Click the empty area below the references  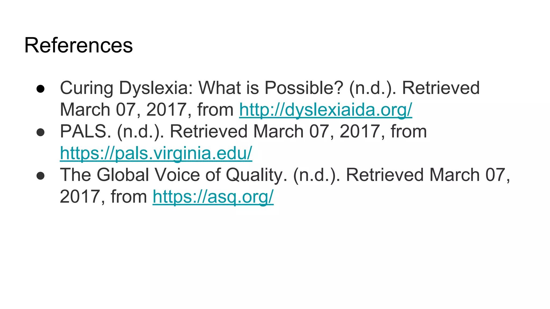tap(275, 255)
